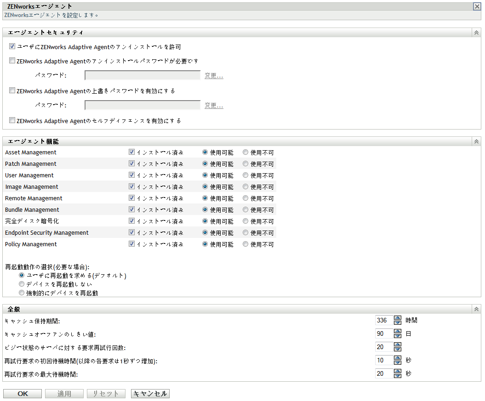The image size is (485, 401).
Task: Select 使用不可 for Policy Management
Action: (x=245, y=244)
